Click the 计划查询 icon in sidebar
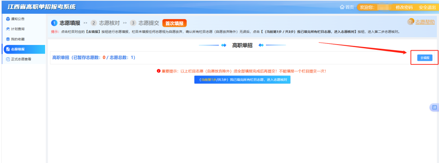The width and height of the screenshot is (439, 163). point(8,29)
